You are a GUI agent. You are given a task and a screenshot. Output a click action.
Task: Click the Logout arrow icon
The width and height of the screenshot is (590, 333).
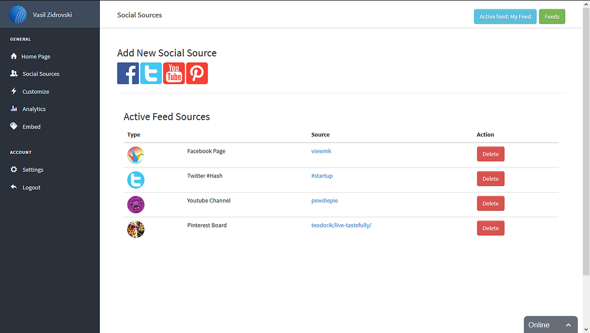coord(14,187)
